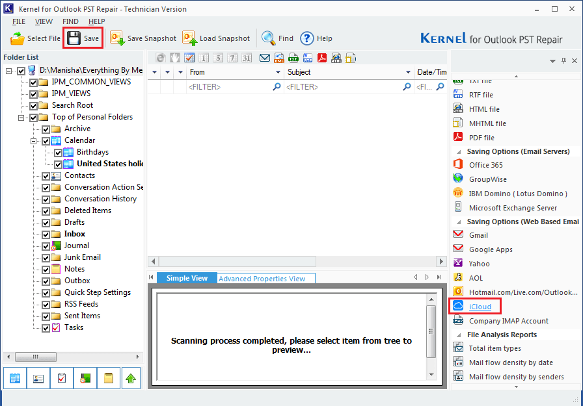Toggle the Sent Items checkbox
The width and height of the screenshot is (583, 406).
[46, 316]
